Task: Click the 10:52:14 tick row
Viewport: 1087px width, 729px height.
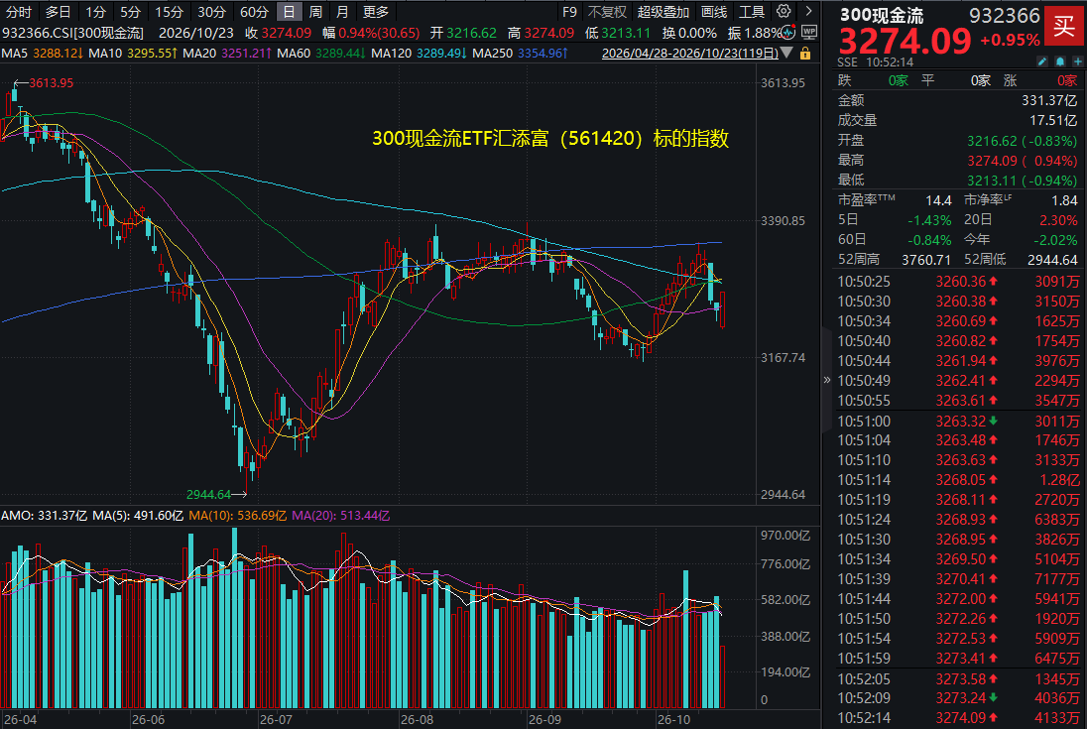Action: (958, 718)
